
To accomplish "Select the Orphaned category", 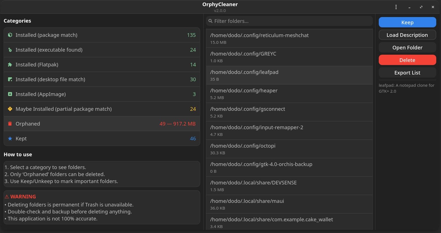I will pyautogui.click(x=102, y=124).
